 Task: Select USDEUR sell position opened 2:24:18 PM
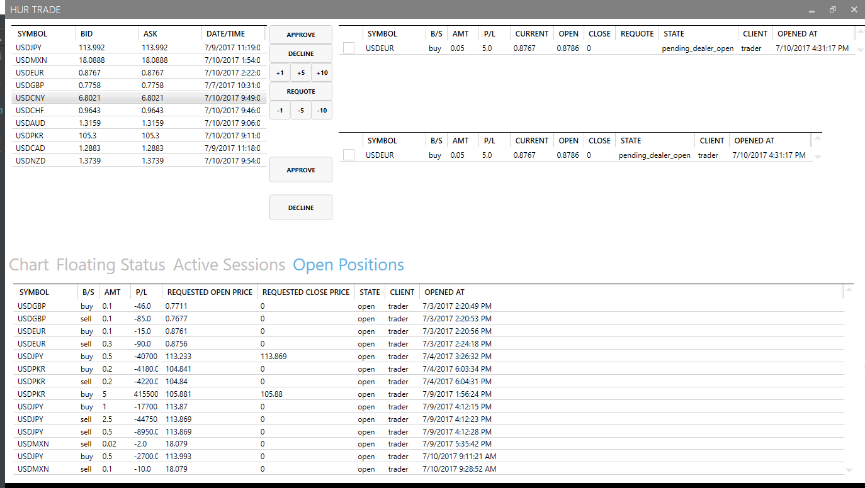click(x=429, y=344)
